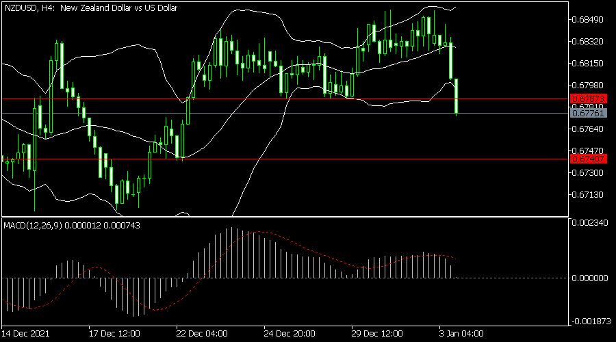Click the 14 Dec 2021 date label
Image resolution: width=616 pixels, height=342 pixels.
[x=26, y=333]
